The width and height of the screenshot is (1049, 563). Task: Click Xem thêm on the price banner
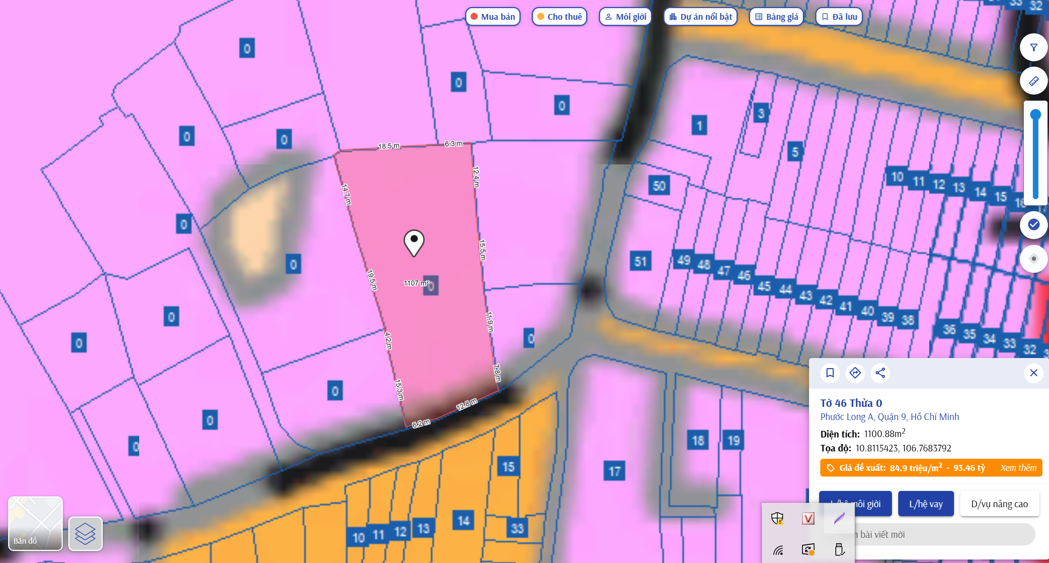(1018, 468)
